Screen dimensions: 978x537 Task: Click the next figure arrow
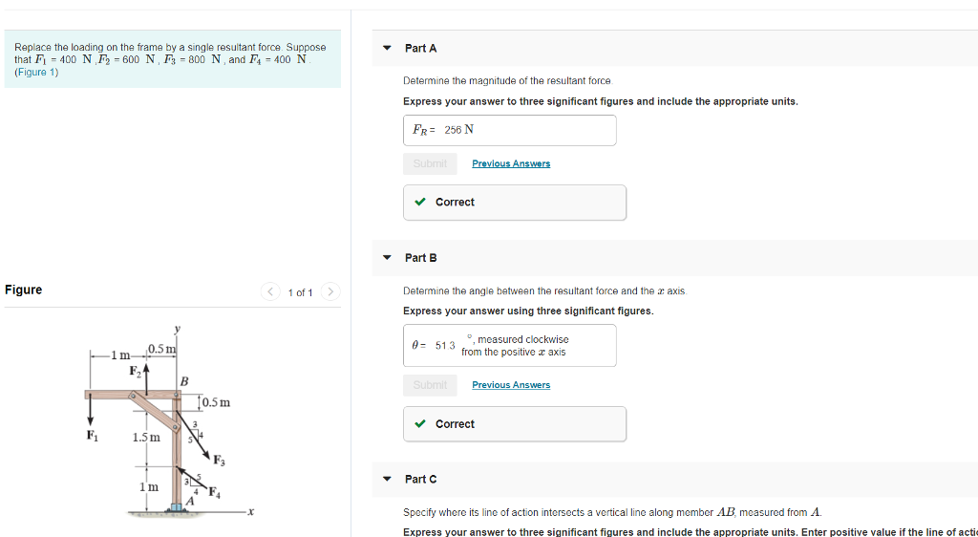[330, 291]
